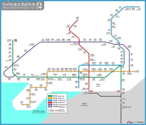
Task: Select the Laojie interchange marker
Action: pyautogui.click(x=120, y=65)
